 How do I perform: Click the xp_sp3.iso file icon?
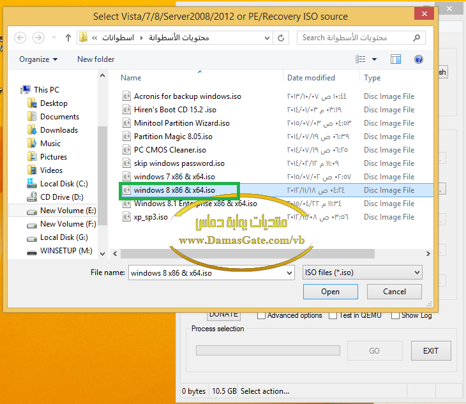coord(126,216)
